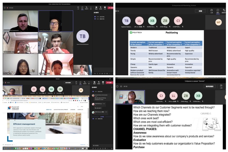Open the ABOUT US tab on the RVC website
Image resolution: width=228 pixels, height=152 pixels.
click(49, 110)
